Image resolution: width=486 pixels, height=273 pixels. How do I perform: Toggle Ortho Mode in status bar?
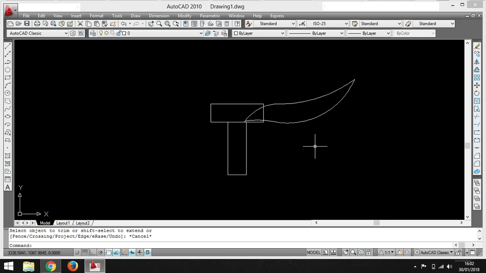(93, 252)
